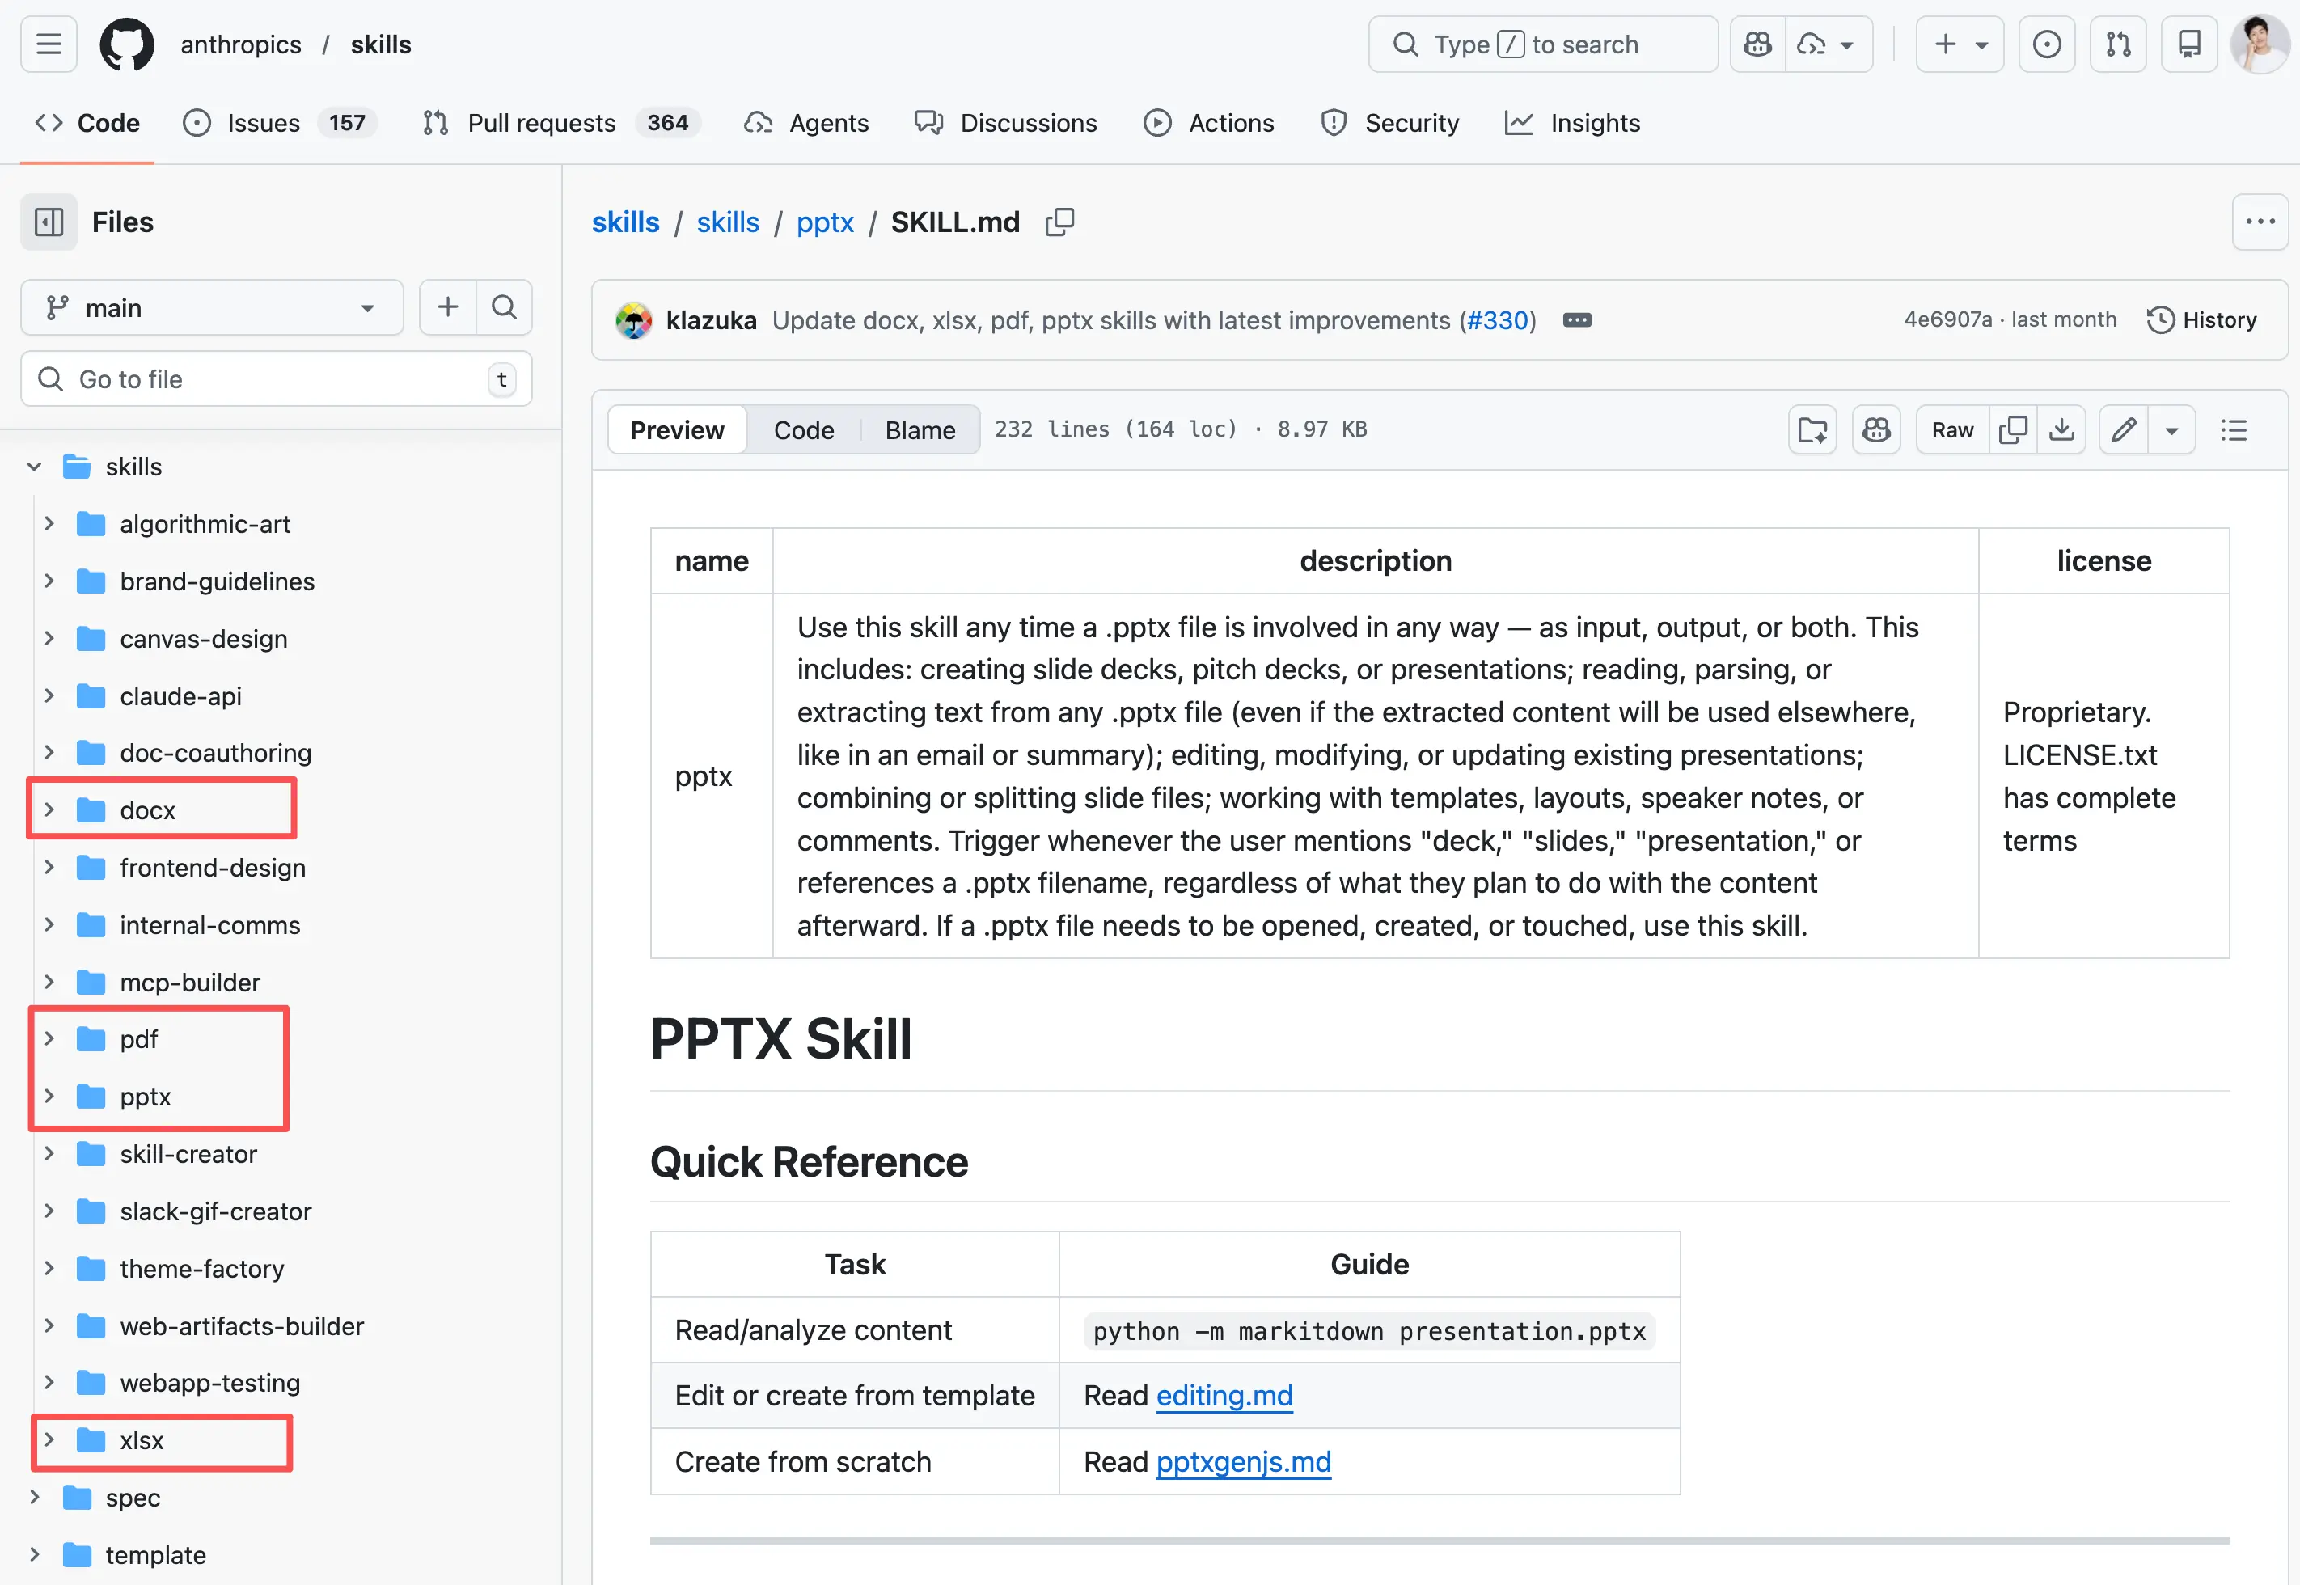Copy raw file contents

click(2013, 429)
